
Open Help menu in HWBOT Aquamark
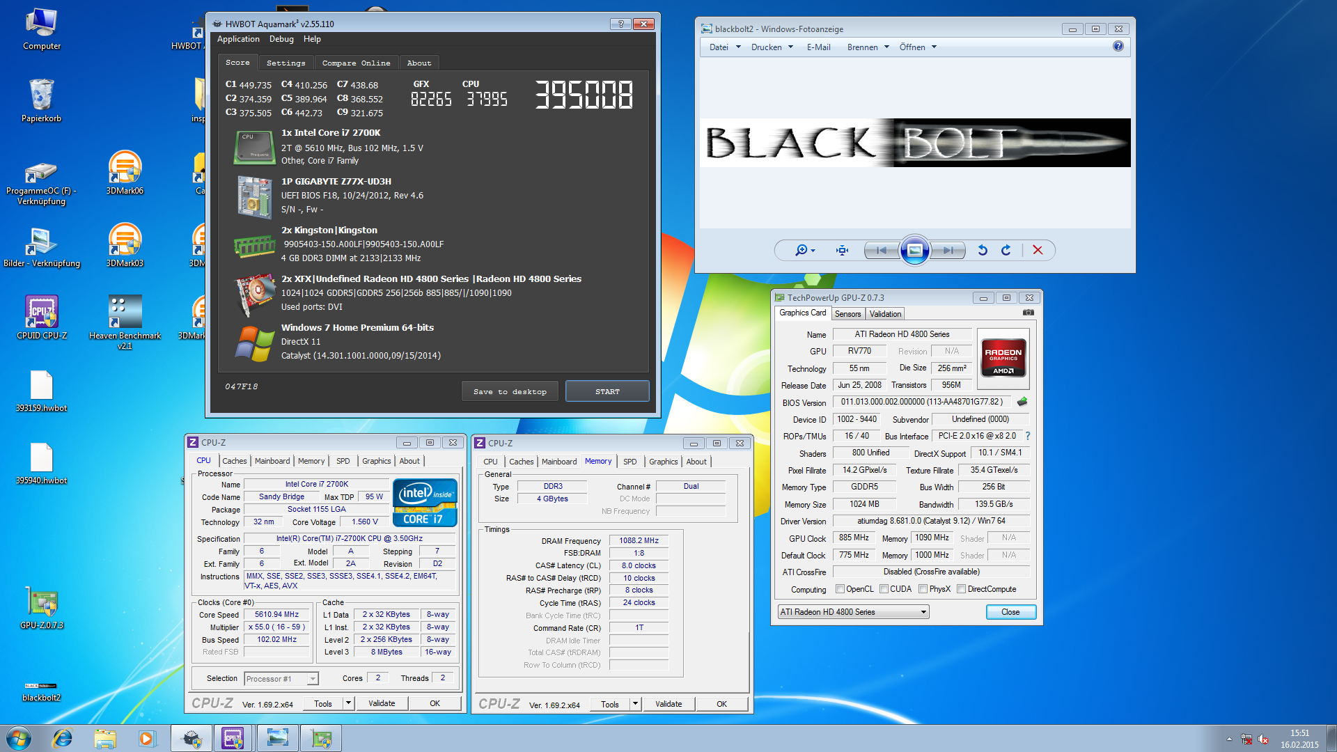tap(312, 39)
